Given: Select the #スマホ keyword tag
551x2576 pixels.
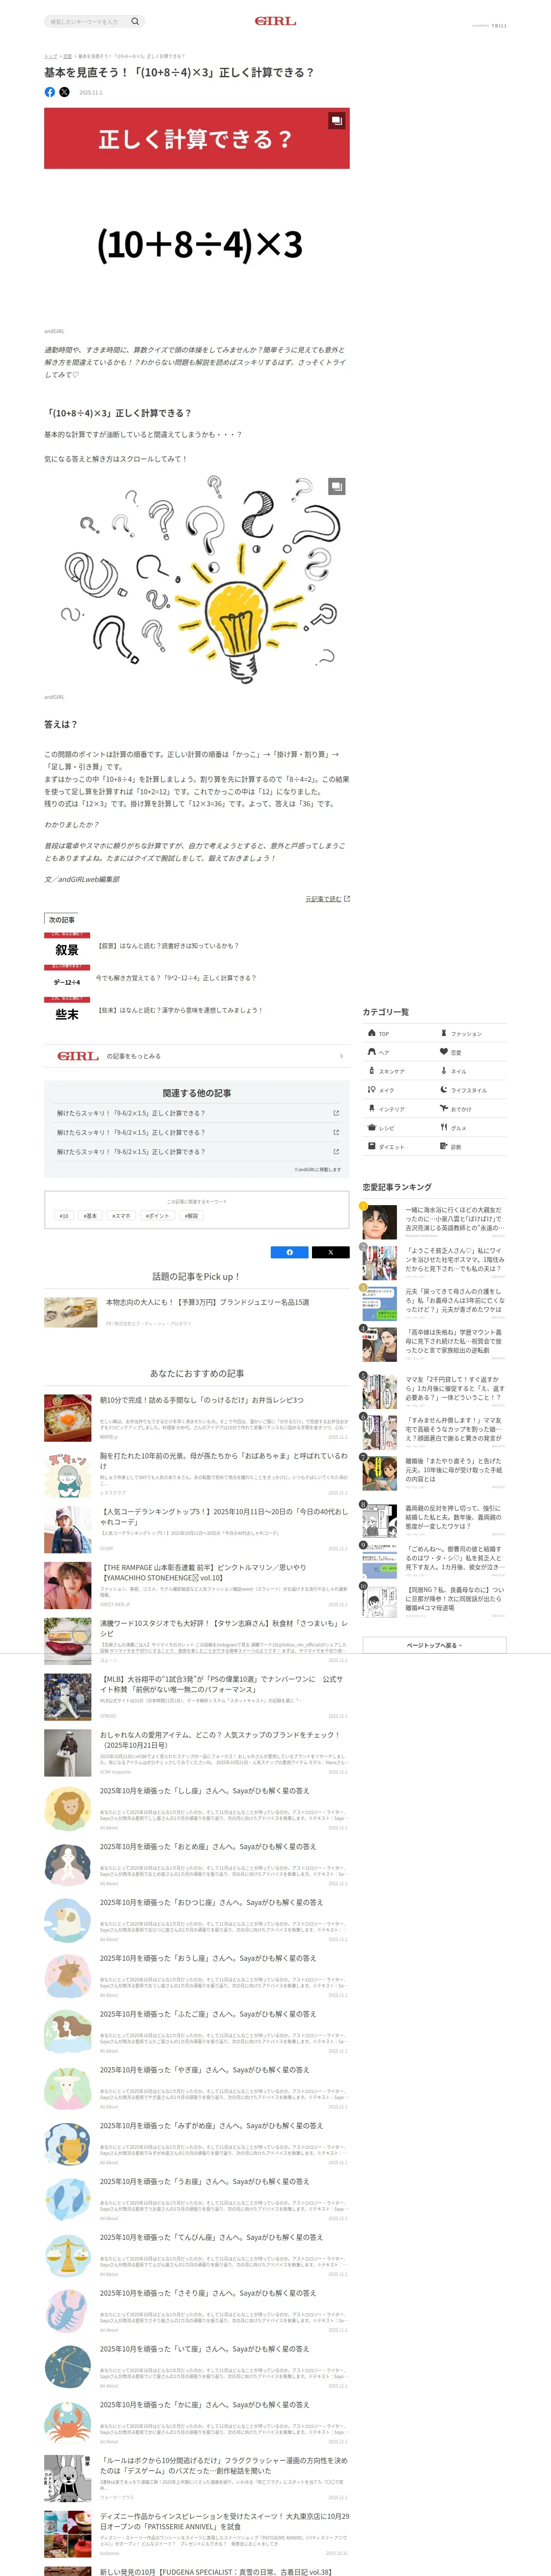Looking at the screenshot, I should coord(121,1216).
